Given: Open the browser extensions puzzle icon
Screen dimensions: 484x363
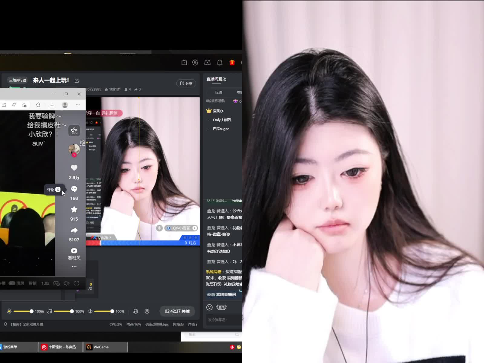Looking at the screenshot, I should [38, 105].
